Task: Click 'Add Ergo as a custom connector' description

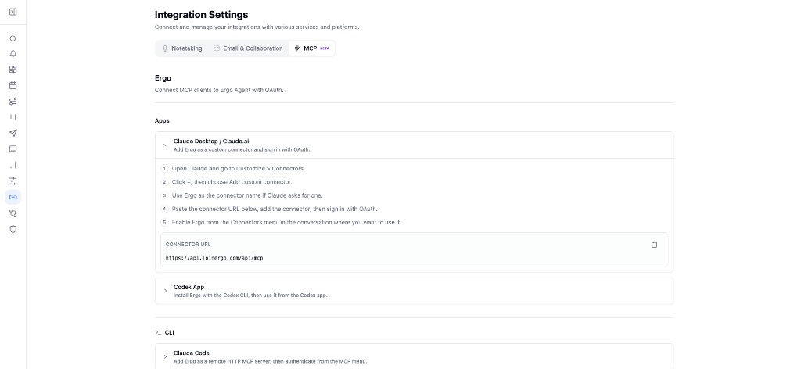Action: coord(242,150)
